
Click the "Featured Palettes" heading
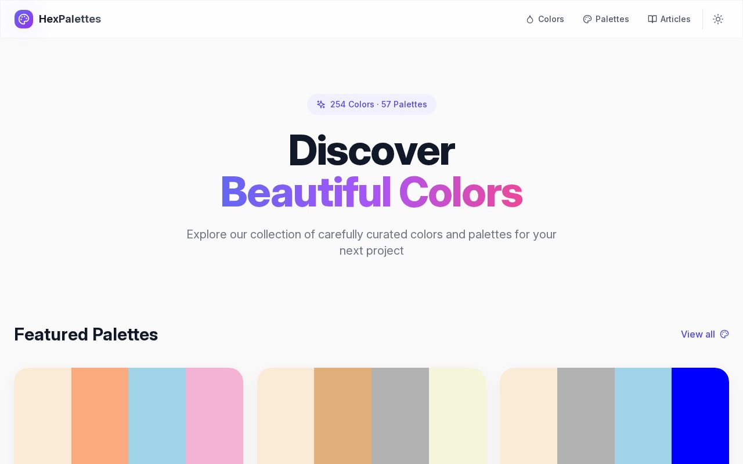coord(86,334)
